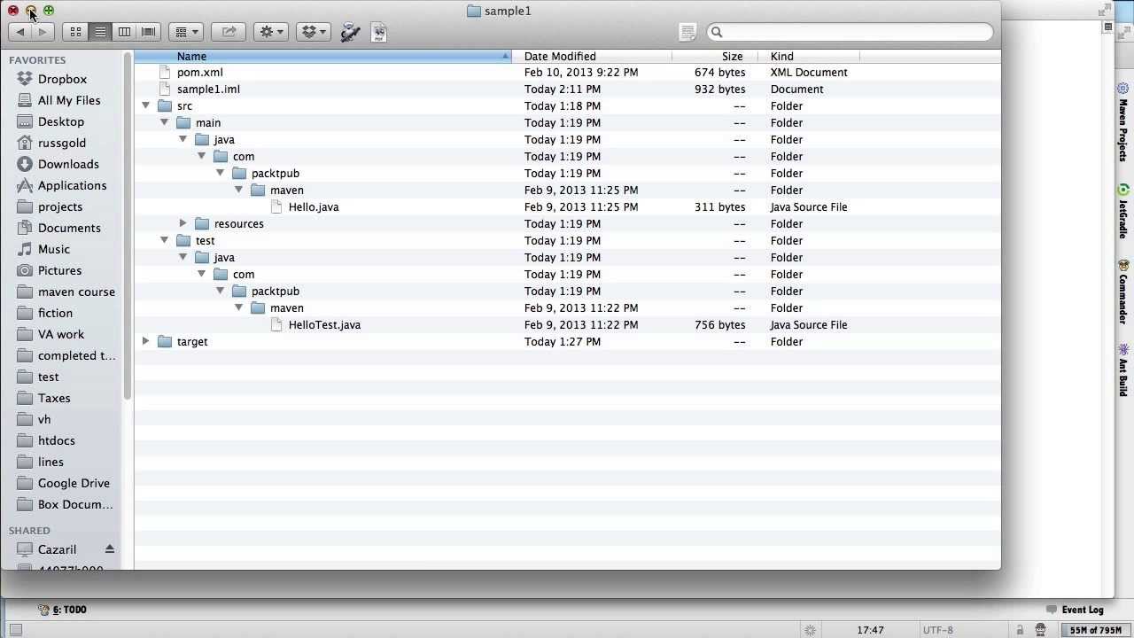The width and height of the screenshot is (1134, 638).
Task: Switch Finder to Cover Flow view
Action: pyautogui.click(x=149, y=32)
